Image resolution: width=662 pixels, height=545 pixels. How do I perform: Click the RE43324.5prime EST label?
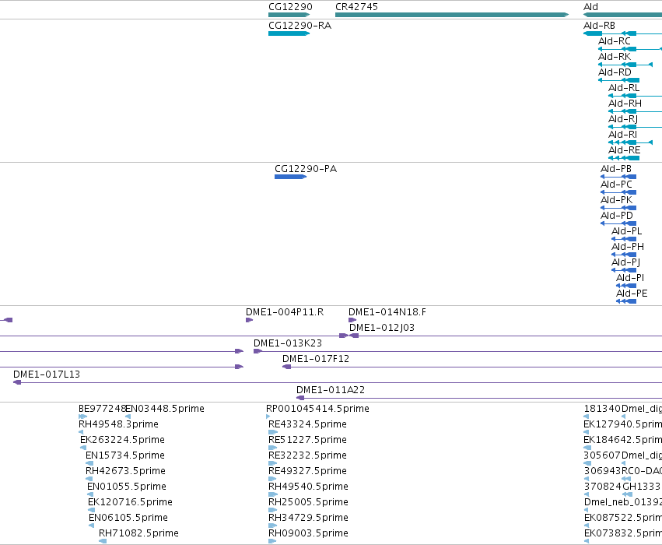coord(307,424)
